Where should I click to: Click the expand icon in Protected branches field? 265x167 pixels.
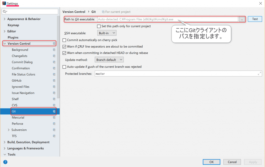(259, 74)
